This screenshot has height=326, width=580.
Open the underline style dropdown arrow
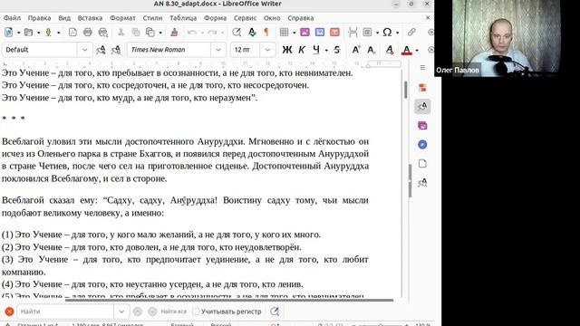(326, 51)
